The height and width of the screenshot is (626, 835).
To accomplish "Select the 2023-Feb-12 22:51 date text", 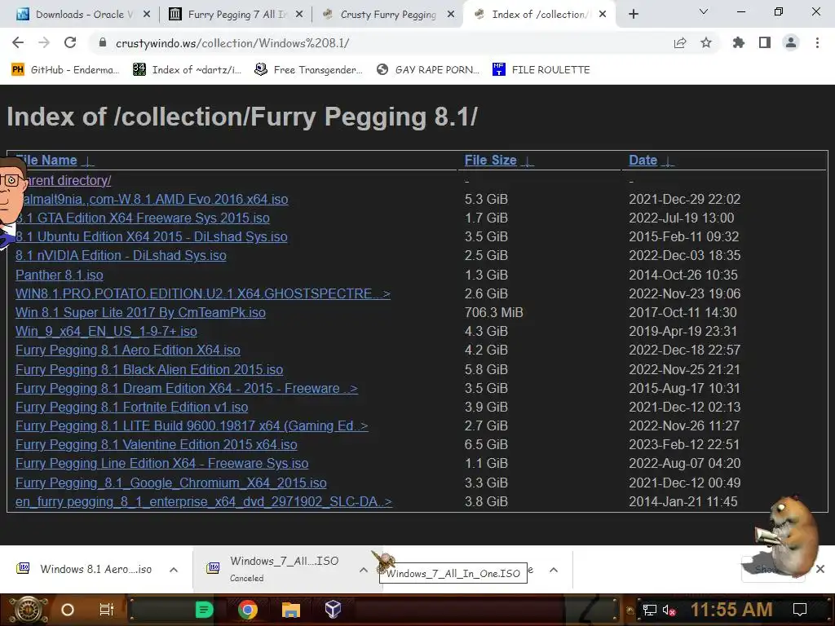I will pyautogui.click(x=684, y=444).
